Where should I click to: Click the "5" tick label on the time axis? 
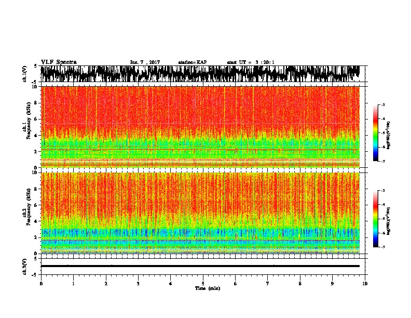click(x=203, y=284)
